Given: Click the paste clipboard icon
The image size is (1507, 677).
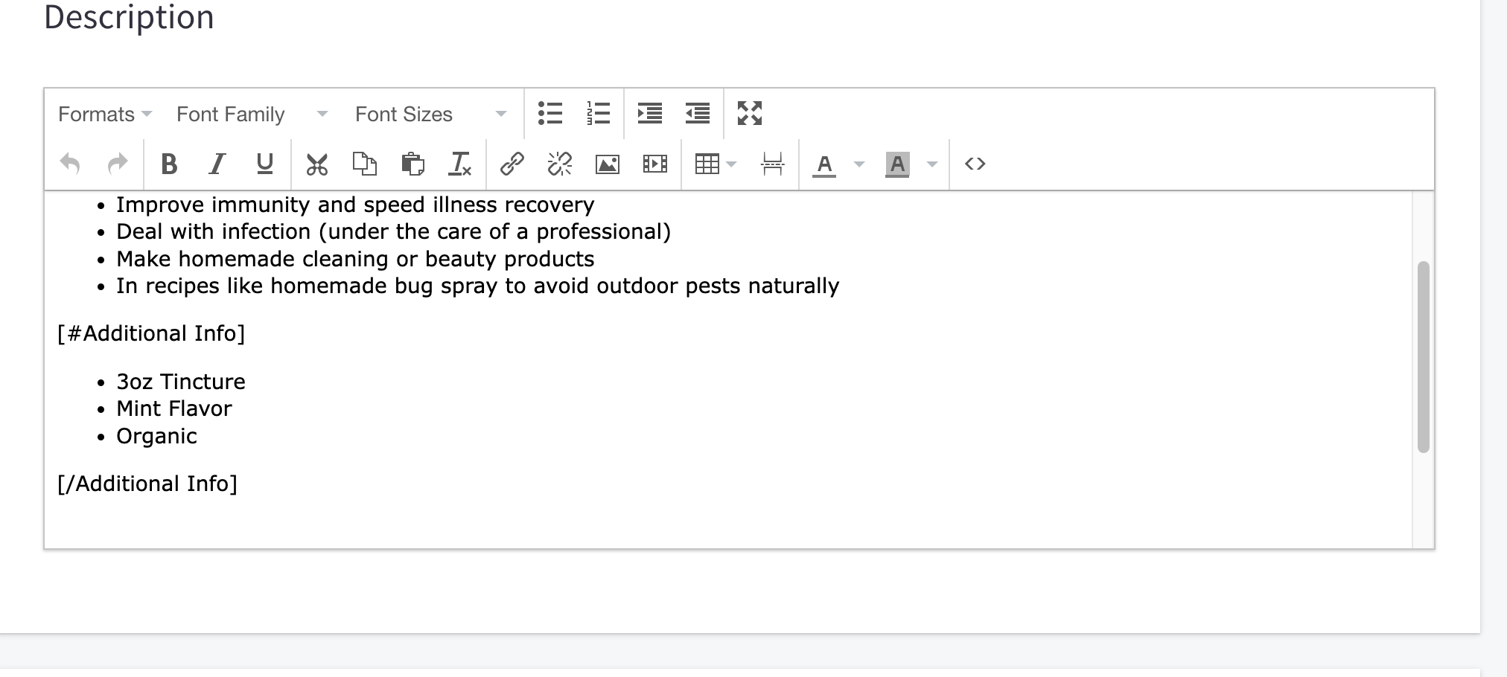Looking at the screenshot, I should pos(412,164).
